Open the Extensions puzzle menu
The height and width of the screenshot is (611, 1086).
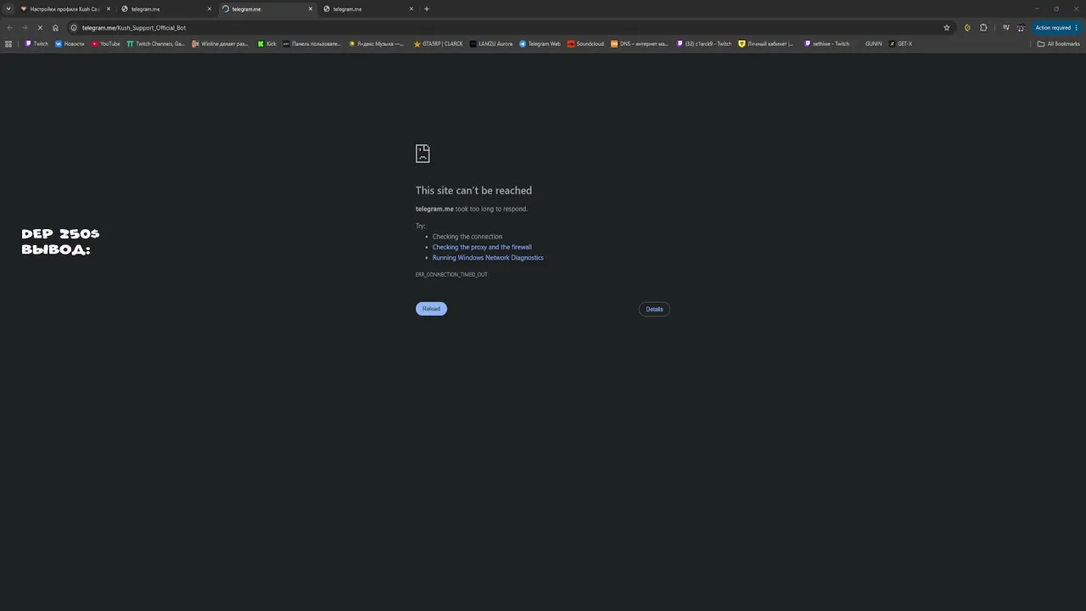983,27
